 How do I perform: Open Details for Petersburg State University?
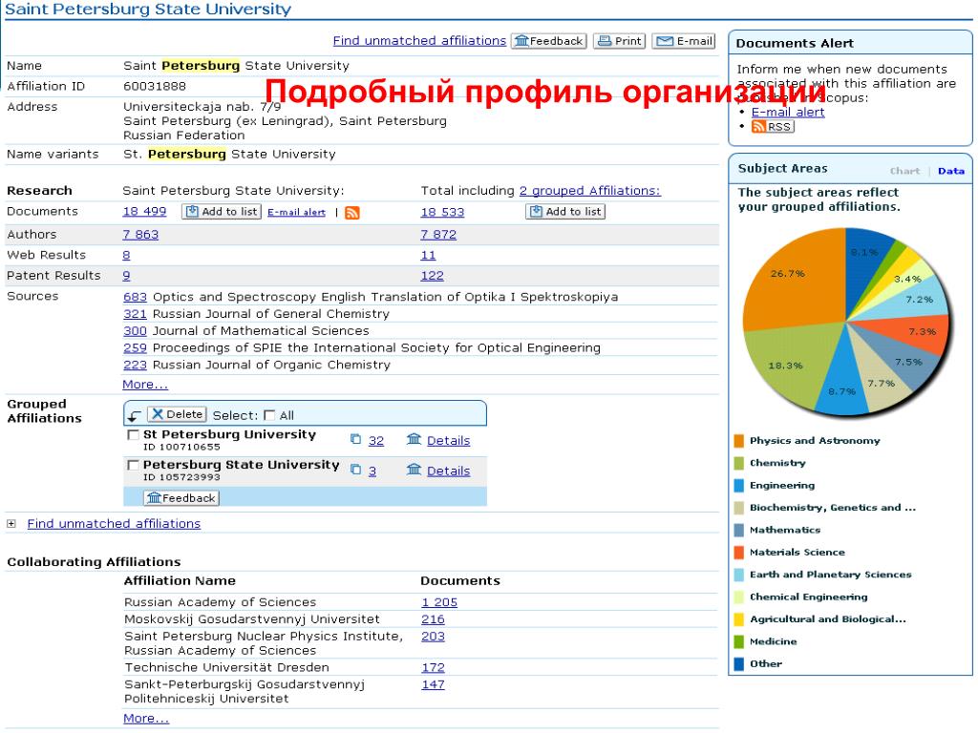pyautogui.click(x=449, y=471)
